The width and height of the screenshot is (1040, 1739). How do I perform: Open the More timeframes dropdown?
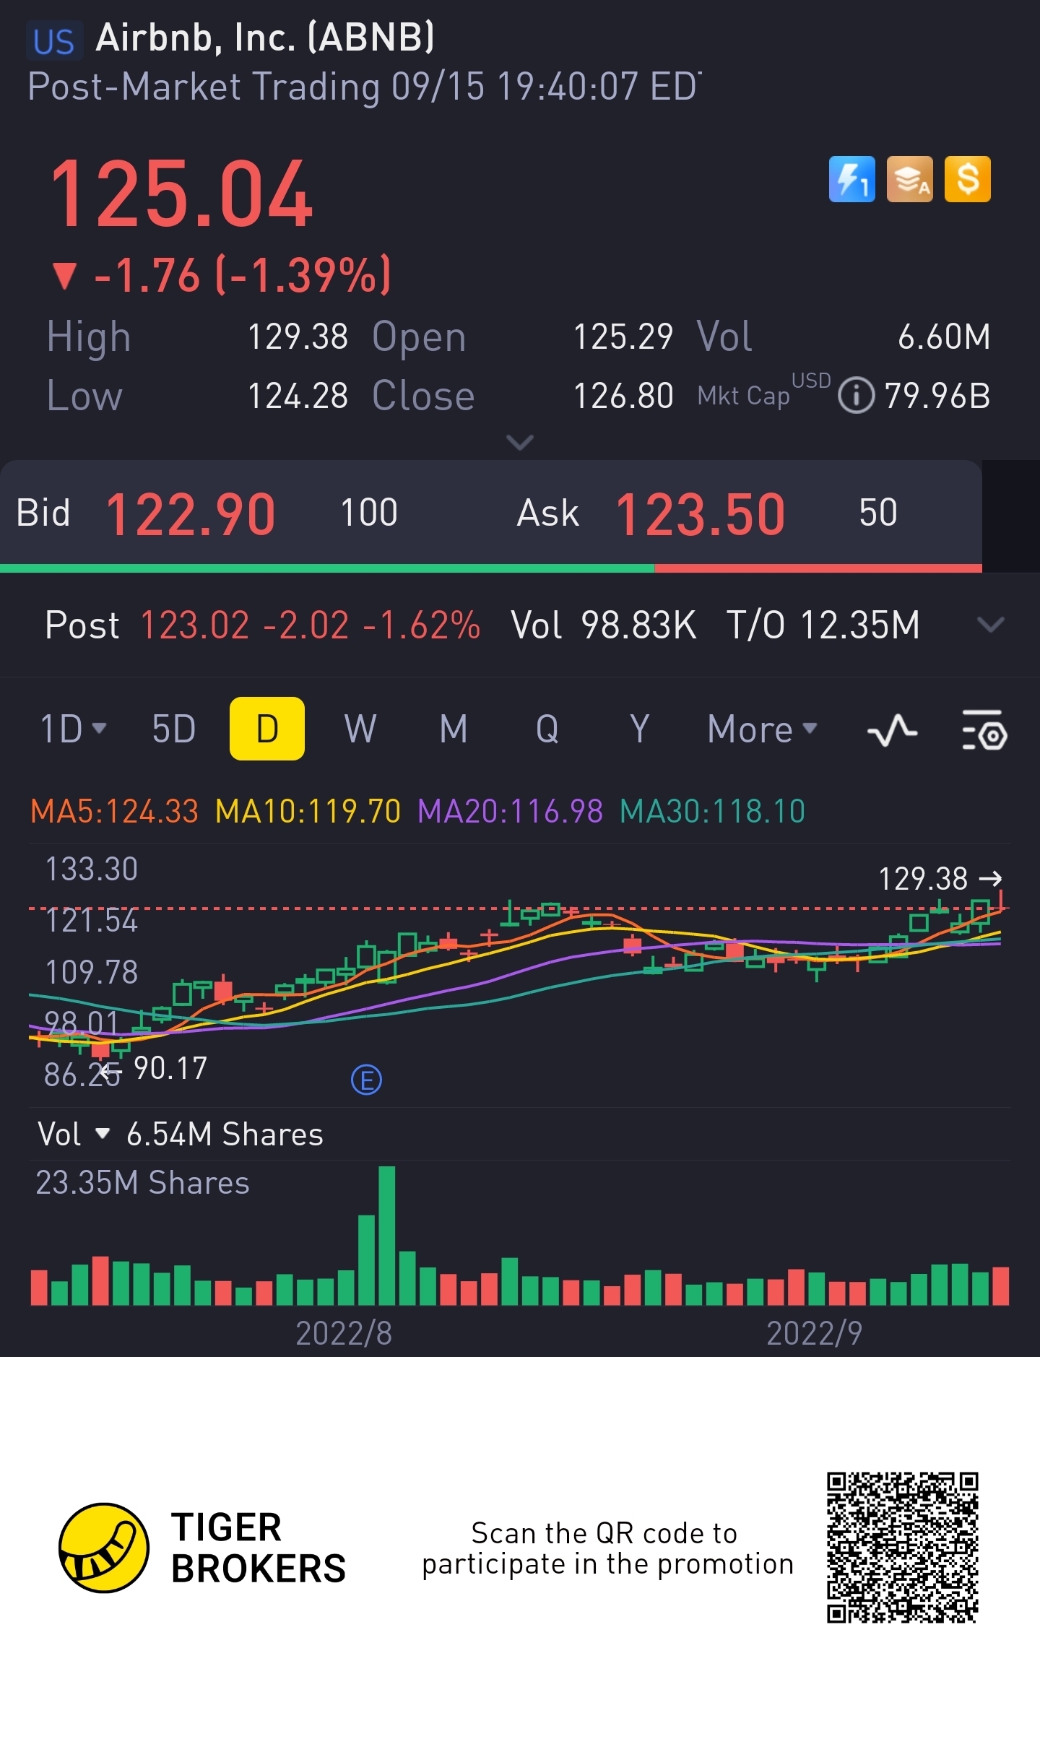[x=763, y=729]
